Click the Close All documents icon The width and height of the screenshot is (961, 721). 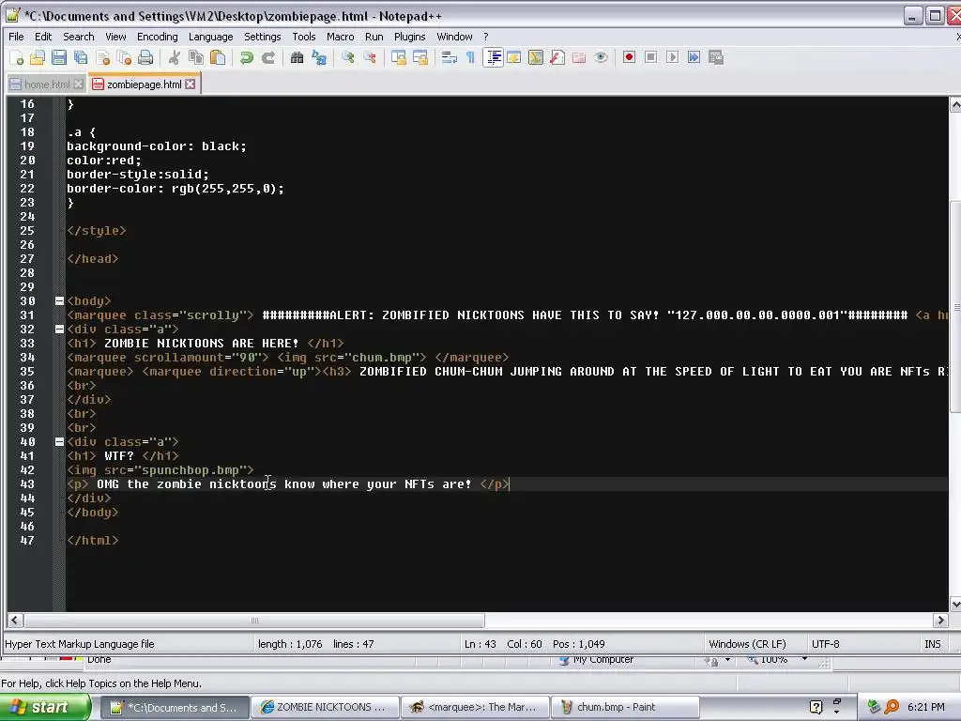[x=124, y=57]
